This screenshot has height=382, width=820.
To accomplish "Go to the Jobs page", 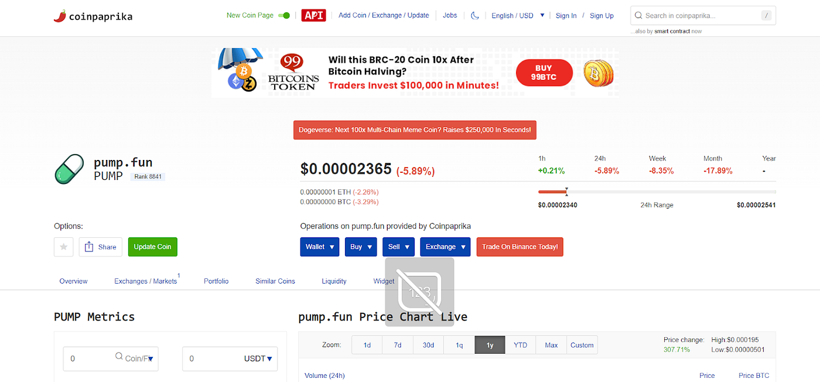I will (x=450, y=15).
